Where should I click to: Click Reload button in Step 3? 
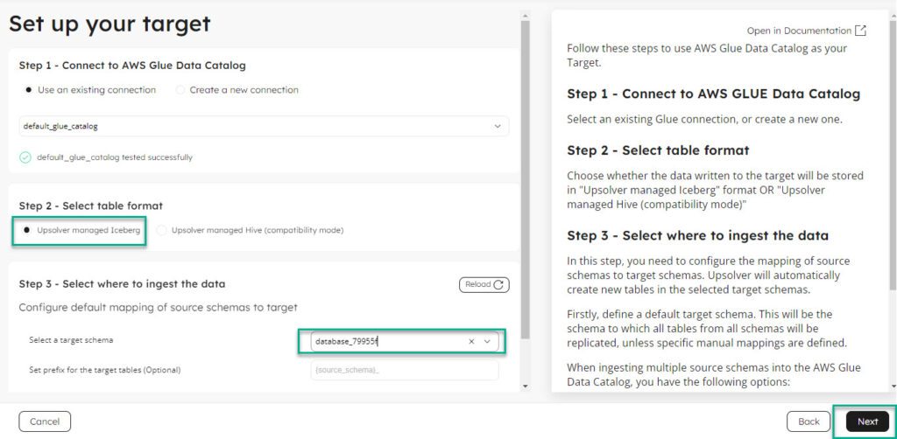tap(484, 285)
